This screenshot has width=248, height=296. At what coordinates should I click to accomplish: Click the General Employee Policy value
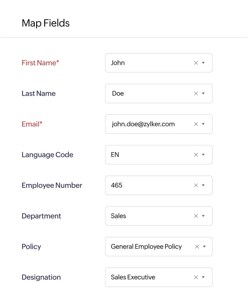pyautogui.click(x=146, y=247)
